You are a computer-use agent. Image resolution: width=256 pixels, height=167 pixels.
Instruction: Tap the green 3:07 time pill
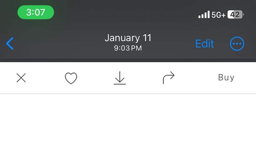[36, 12]
